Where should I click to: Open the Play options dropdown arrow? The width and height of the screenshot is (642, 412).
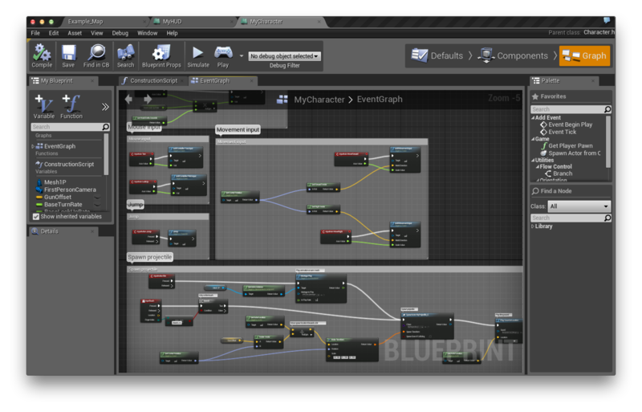(242, 56)
